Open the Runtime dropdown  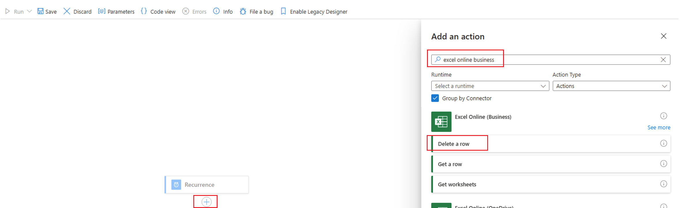(490, 86)
